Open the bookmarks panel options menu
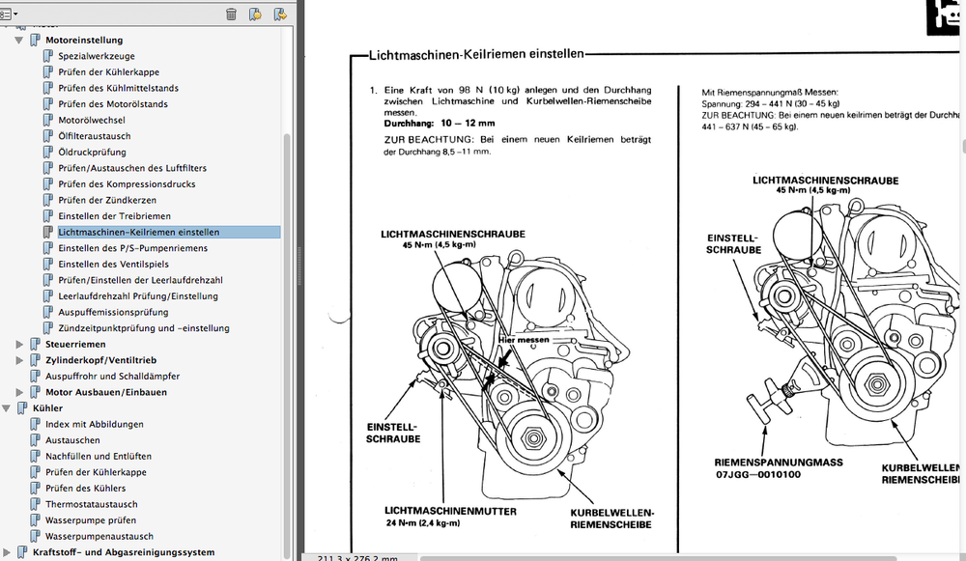The image size is (966, 561). point(11,14)
